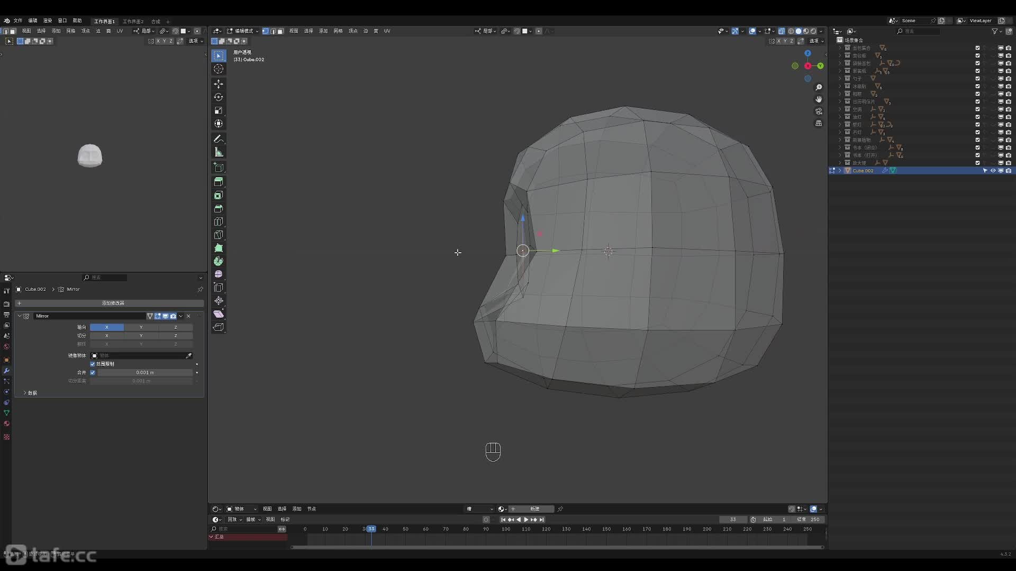Toggle camera view icon in viewport
This screenshot has width=1016, height=571.
819,111
